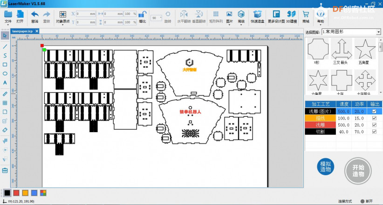Click the machine control icon at sidebar bottom
This screenshot has width=383, height=205.
point(5,170)
